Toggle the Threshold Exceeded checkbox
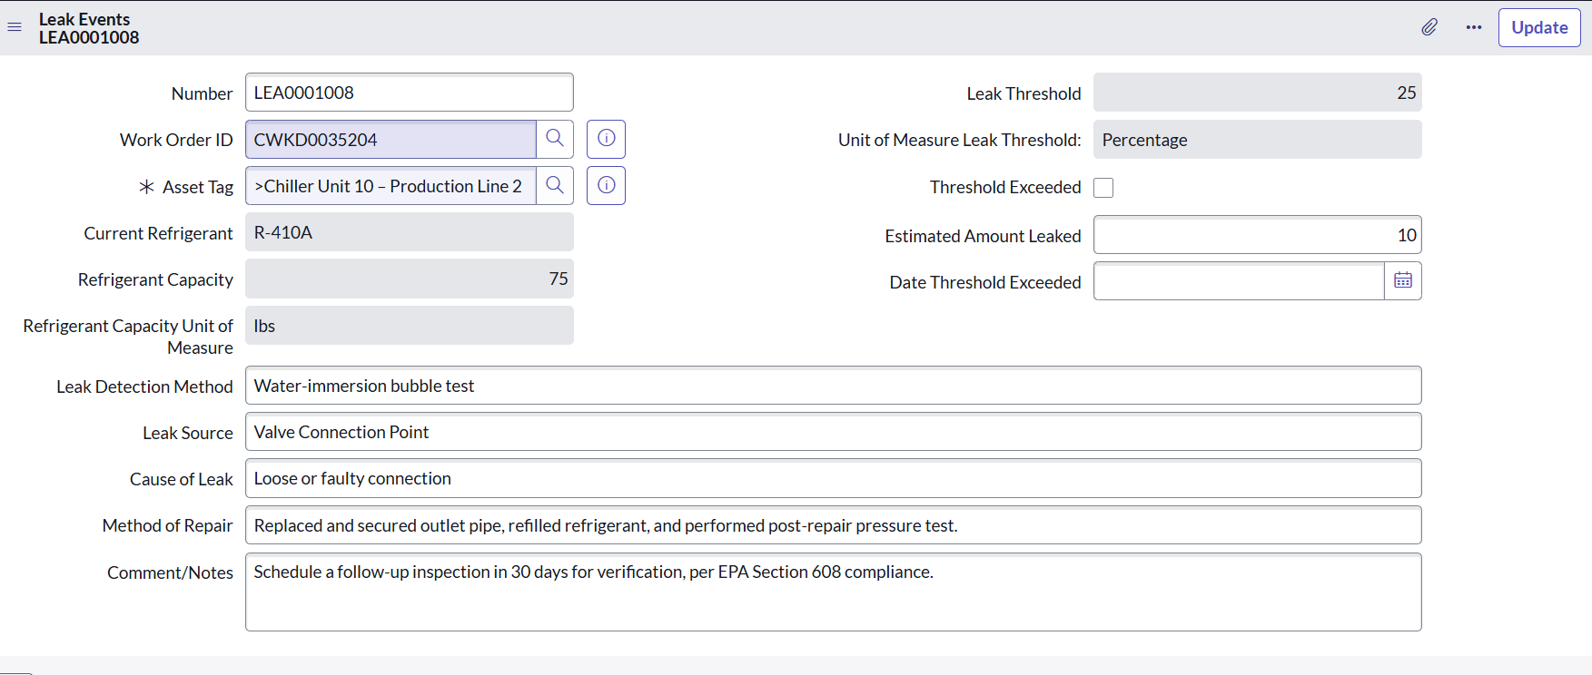Image resolution: width=1592 pixels, height=675 pixels. (x=1103, y=188)
